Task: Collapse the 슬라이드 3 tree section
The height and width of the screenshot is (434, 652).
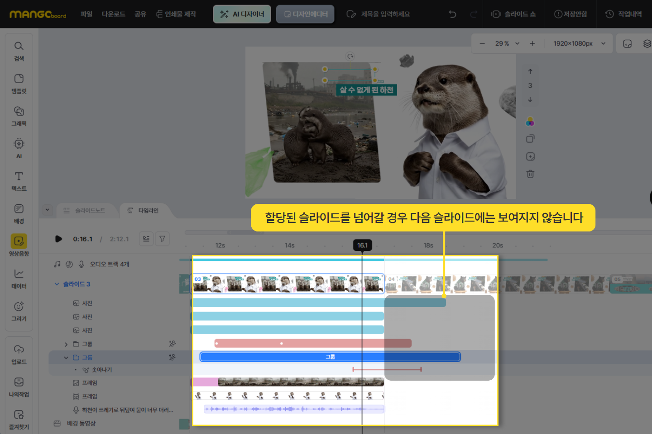Action: (x=57, y=284)
